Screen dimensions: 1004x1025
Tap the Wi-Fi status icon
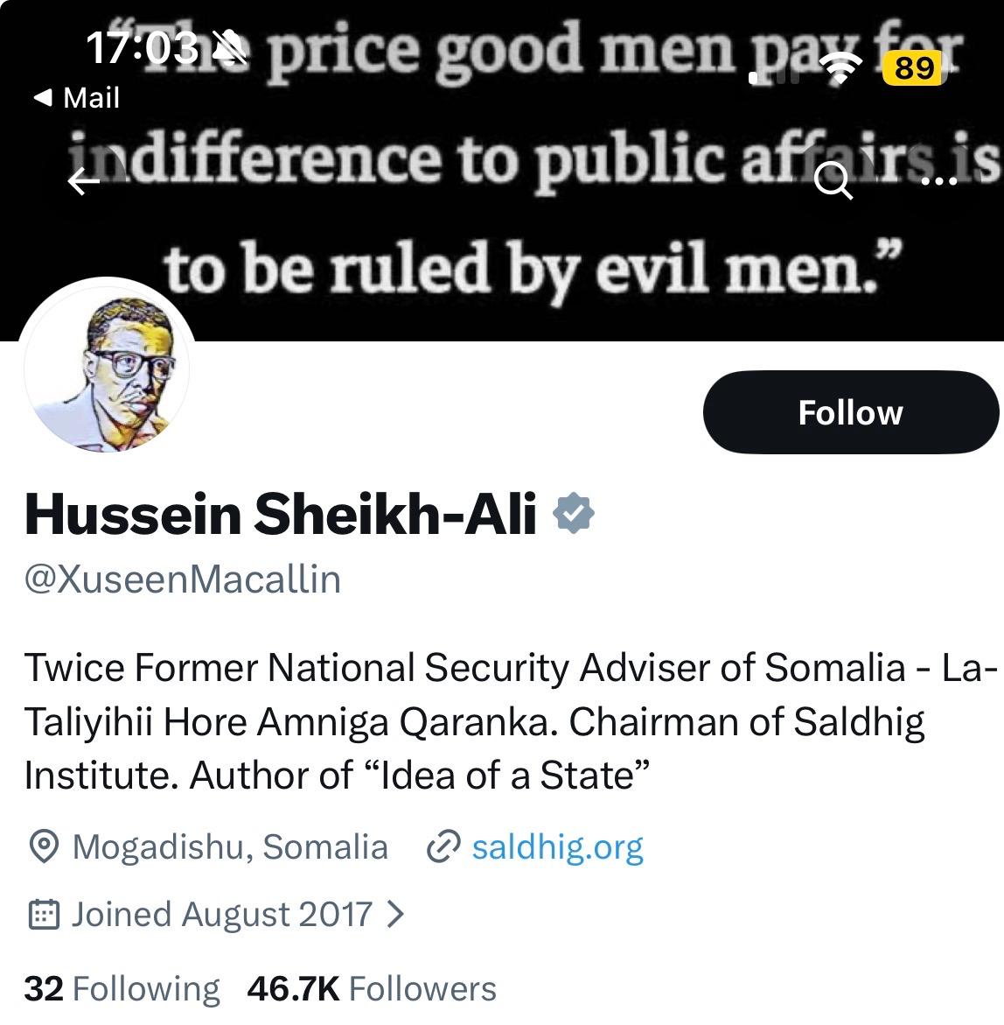pyautogui.click(x=840, y=67)
